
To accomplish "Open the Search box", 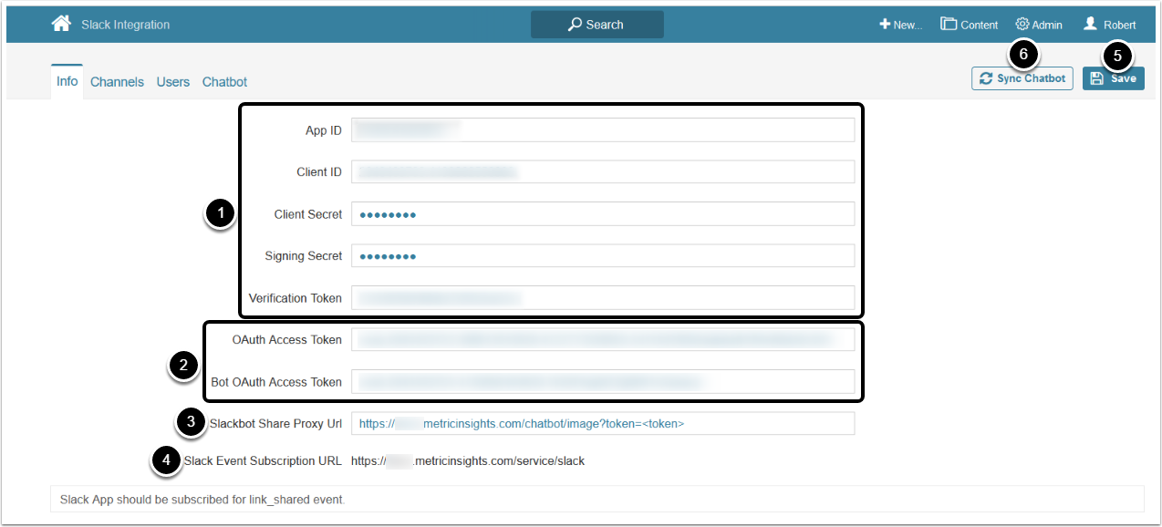I will tap(597, 25).
